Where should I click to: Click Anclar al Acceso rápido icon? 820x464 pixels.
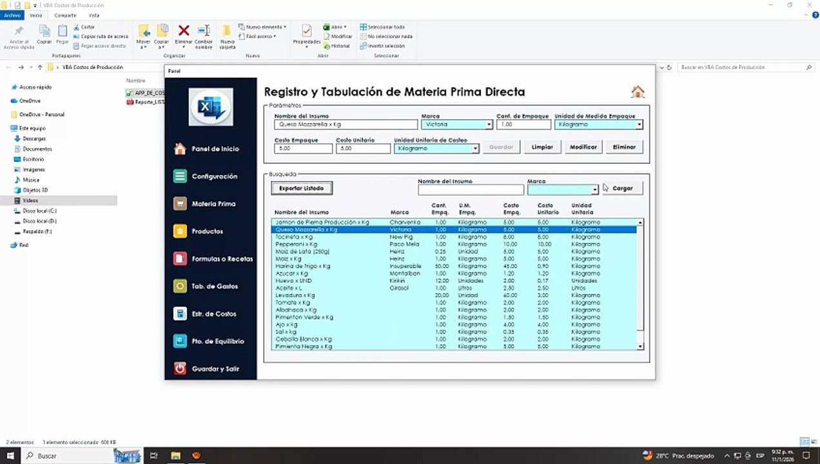[x=19, y=31]
